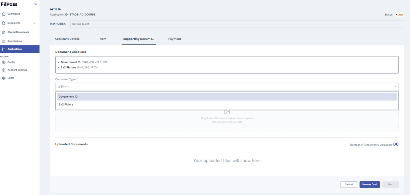Collapse the sidebar menu toggle icon

(35, 4)
